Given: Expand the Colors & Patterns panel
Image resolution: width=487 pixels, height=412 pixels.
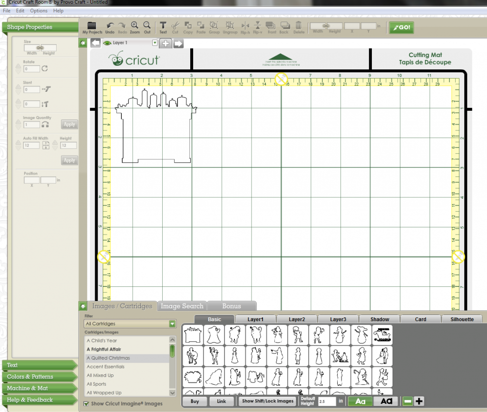Looking at the screenshot, I should tap(39, 377).
